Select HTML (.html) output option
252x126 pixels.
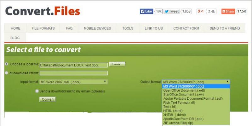point(196,111)
